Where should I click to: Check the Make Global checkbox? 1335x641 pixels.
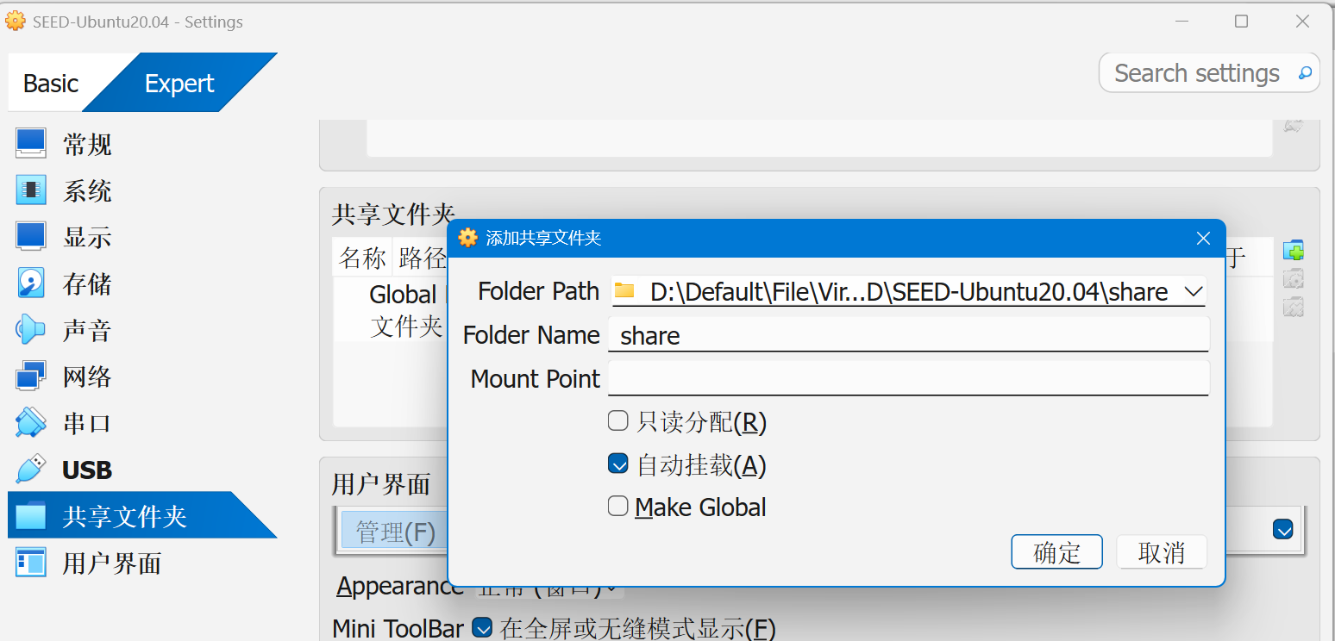pyautogui.click(x=617, y=507)
